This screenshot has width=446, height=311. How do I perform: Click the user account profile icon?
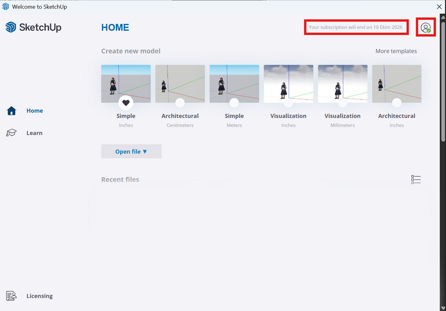[426, 28]
